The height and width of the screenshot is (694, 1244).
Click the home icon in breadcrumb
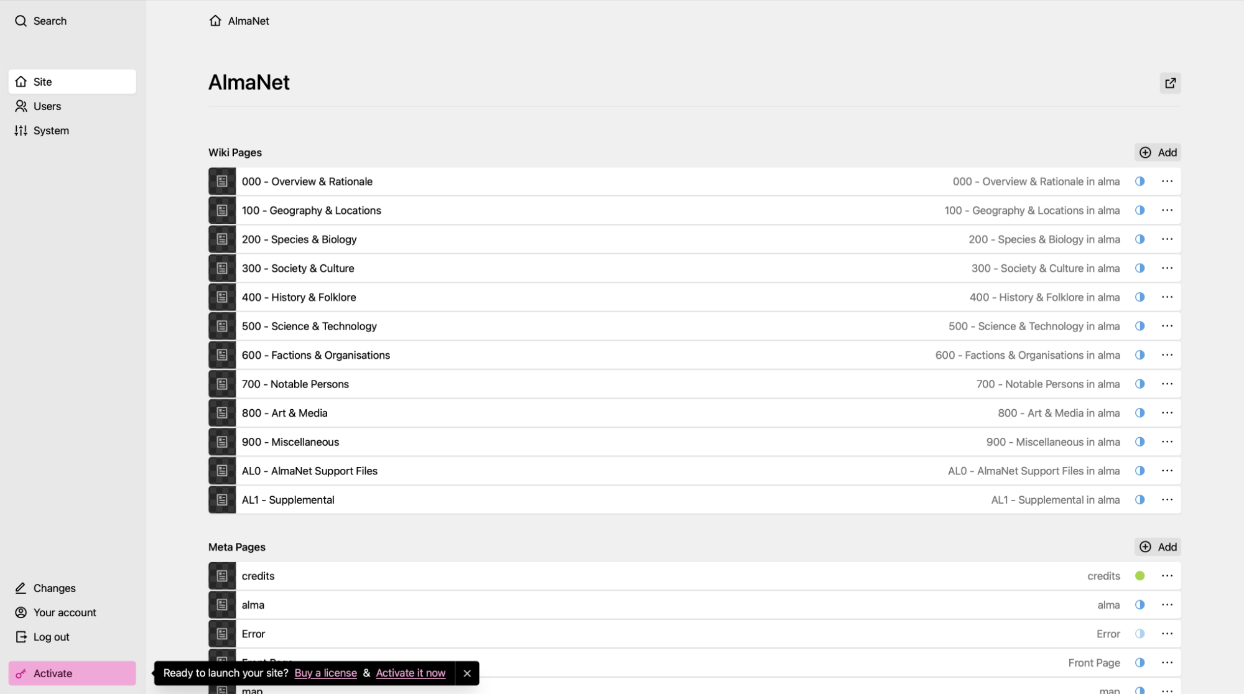pyautogui.click(x=215, y=21)
